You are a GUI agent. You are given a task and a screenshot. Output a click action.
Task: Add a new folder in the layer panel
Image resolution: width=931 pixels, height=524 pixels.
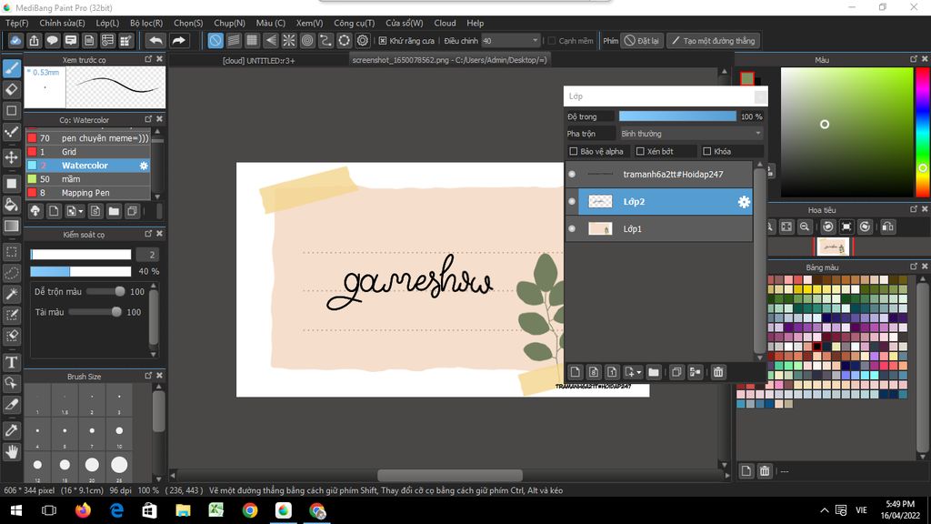pyautogui.click(x=653, y=372)
